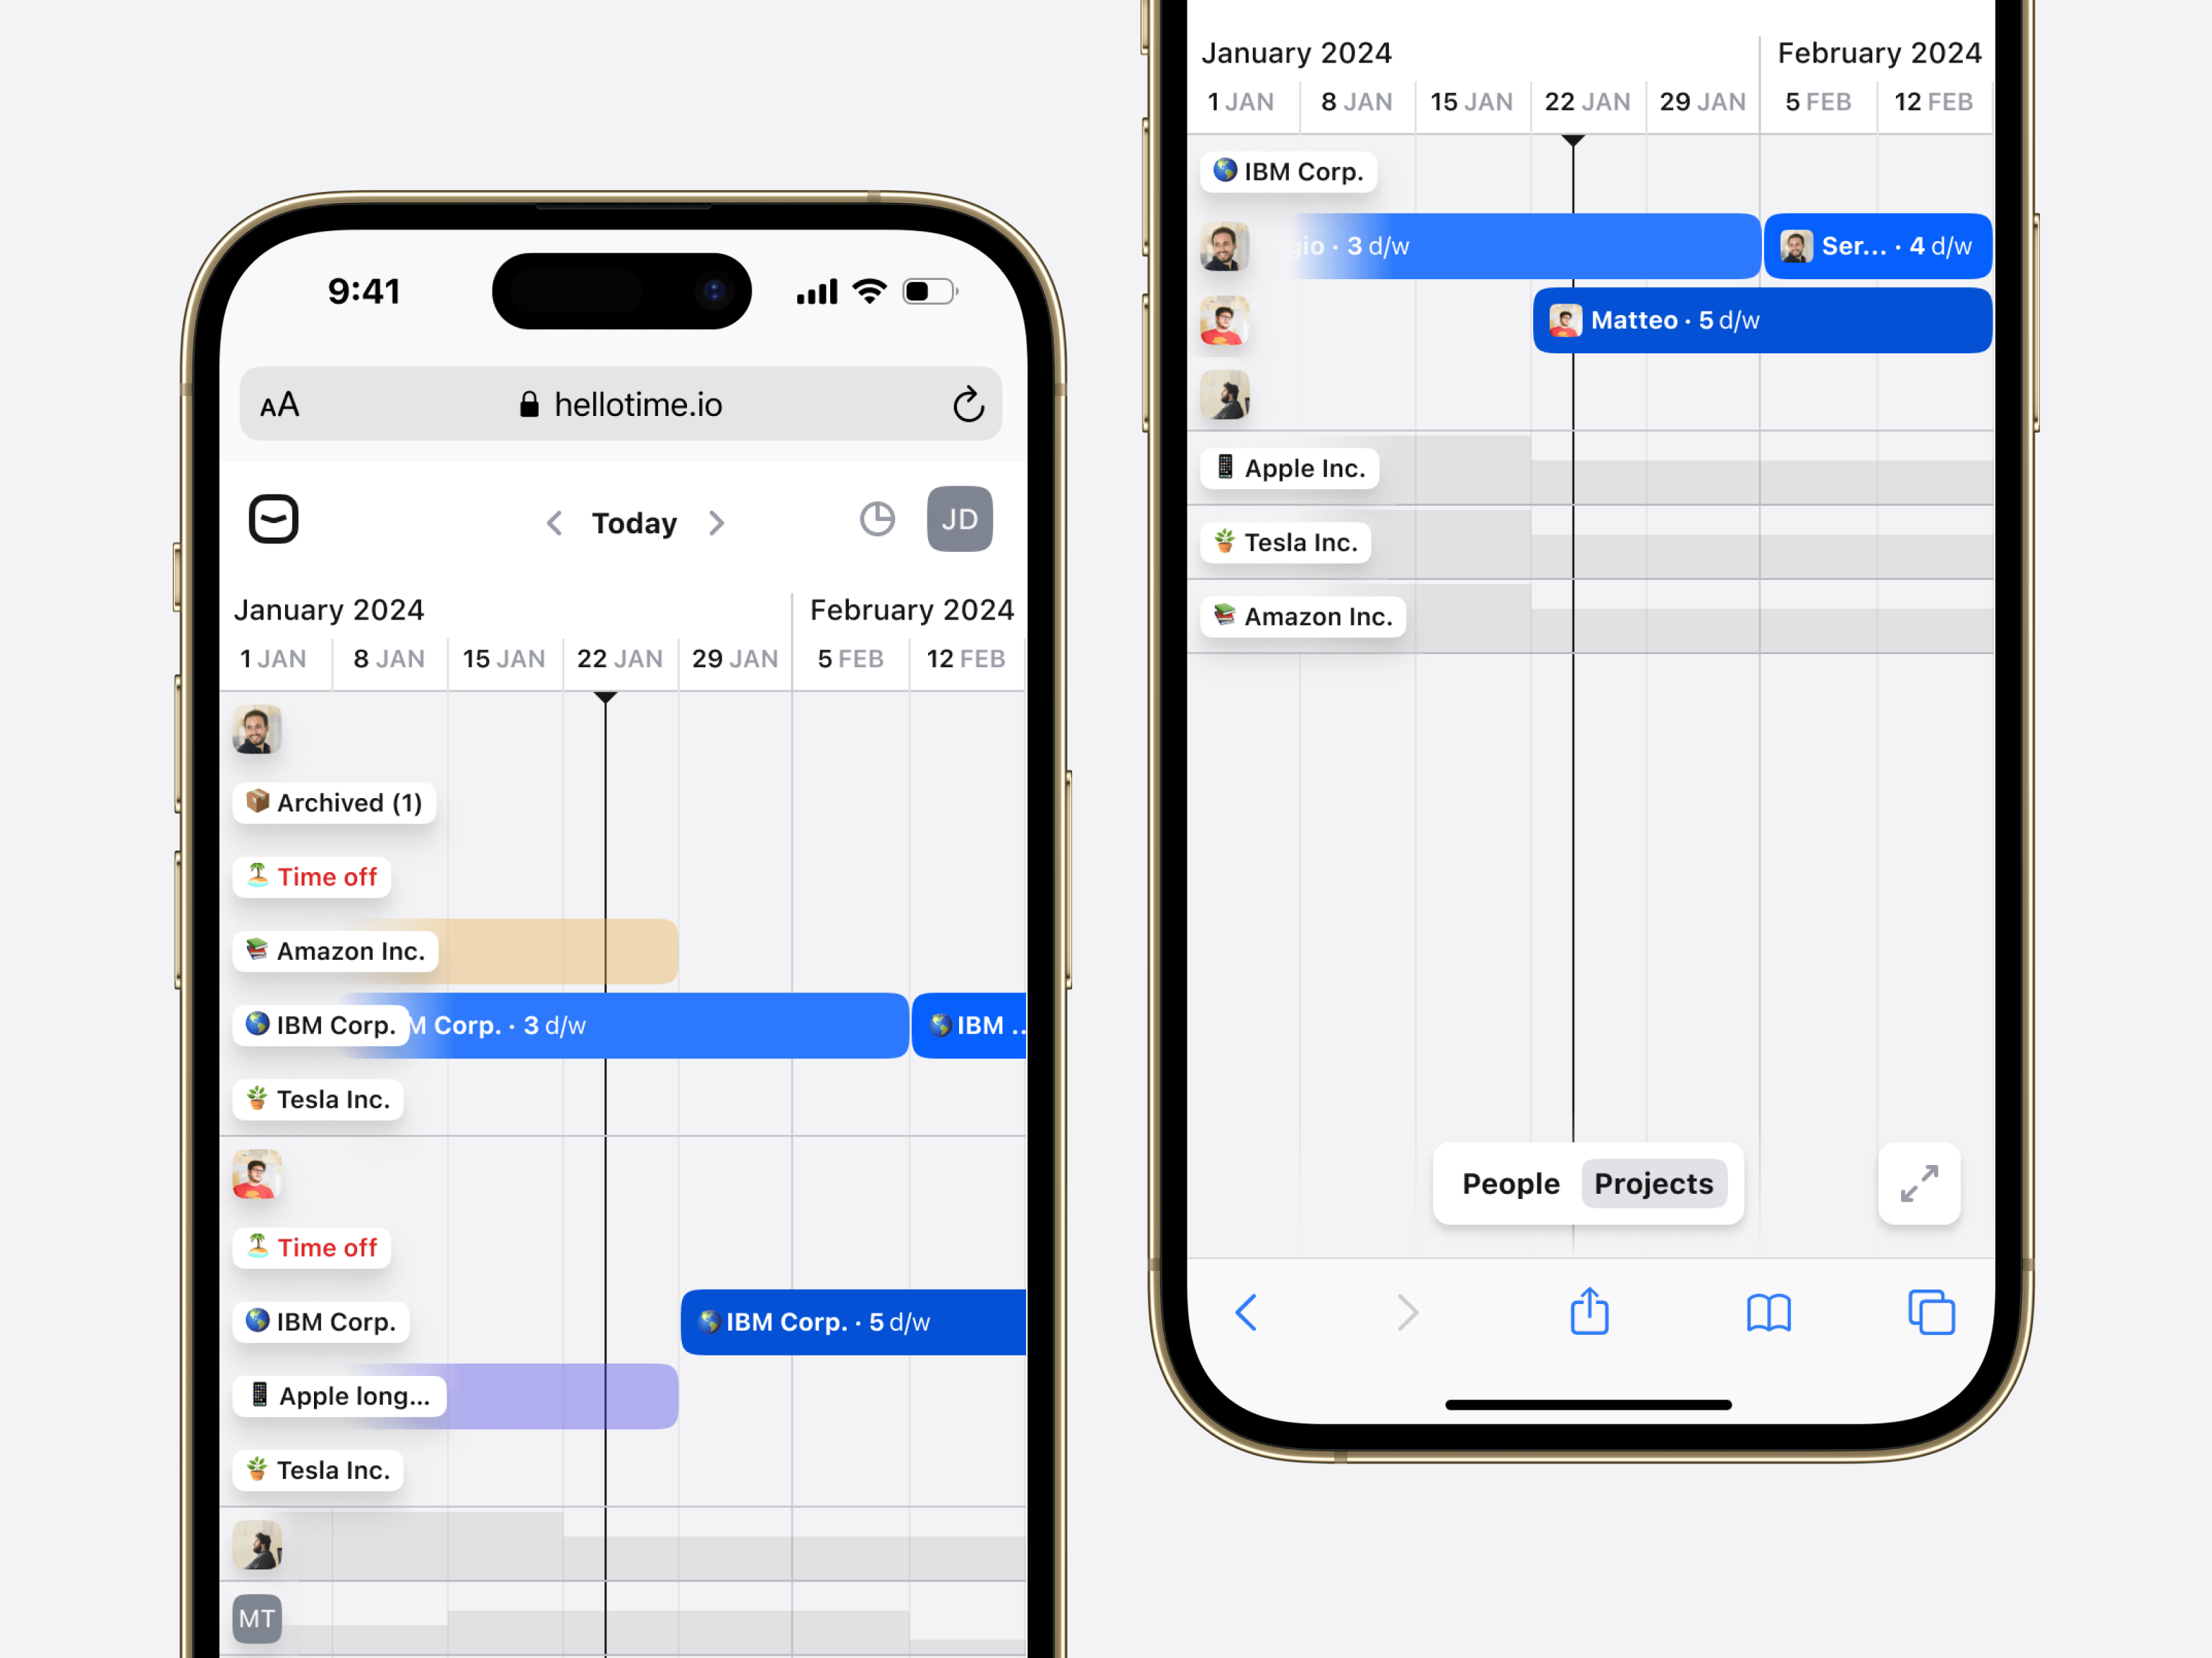Click the hellotime.io clock/logo icon
The width and height of the screenshot is (2212, 1658).
coord(274,517)
